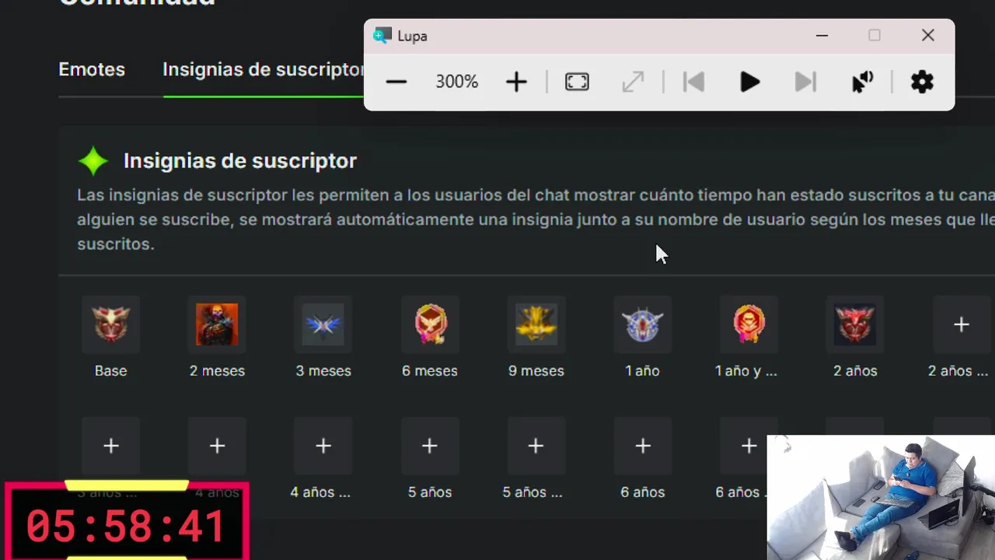Select the 9 meses badge
The image size is (995, 560).
(x=536, y=324)
